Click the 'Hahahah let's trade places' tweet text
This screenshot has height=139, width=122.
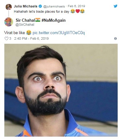coord(41,11)
